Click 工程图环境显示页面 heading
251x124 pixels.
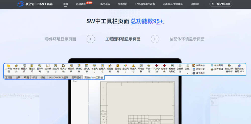[123, 39]
